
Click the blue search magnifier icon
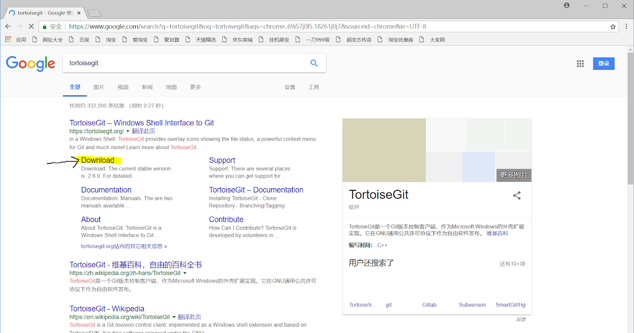coord(314,63)
